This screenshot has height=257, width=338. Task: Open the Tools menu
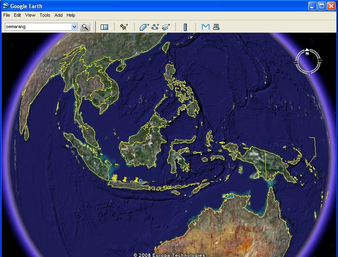[45, 15]
